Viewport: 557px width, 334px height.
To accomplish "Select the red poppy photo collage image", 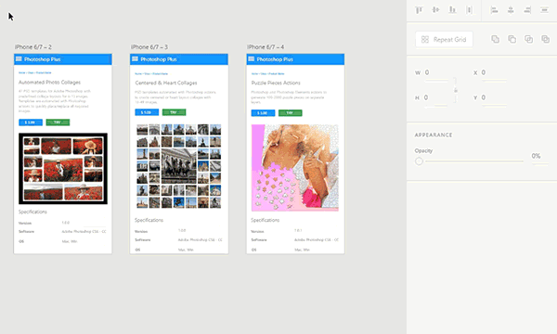I will click(x=63, y=169).
